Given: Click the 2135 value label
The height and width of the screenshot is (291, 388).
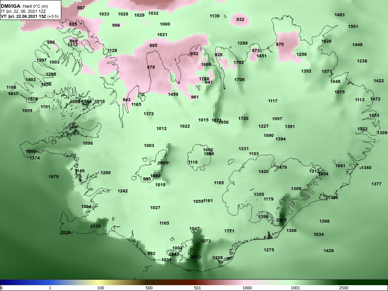Looking at the screenshot, I should coord(95,226).
